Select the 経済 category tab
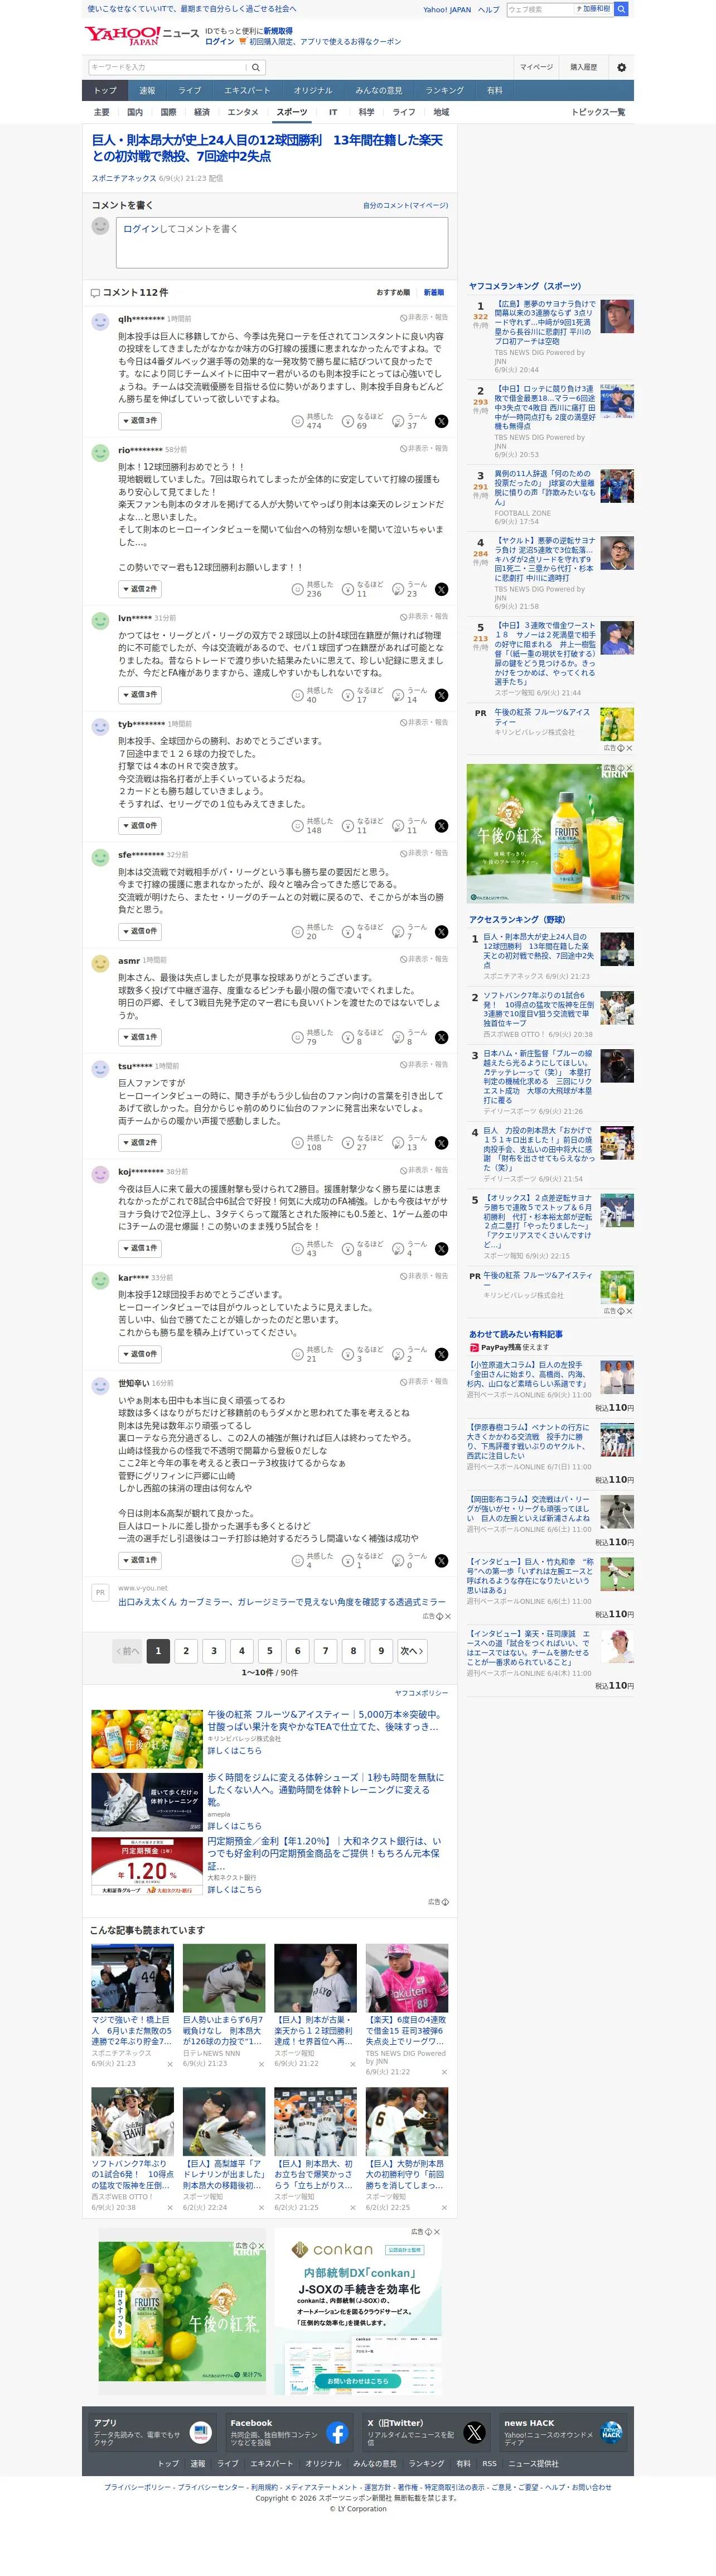 tap(202, 112)
